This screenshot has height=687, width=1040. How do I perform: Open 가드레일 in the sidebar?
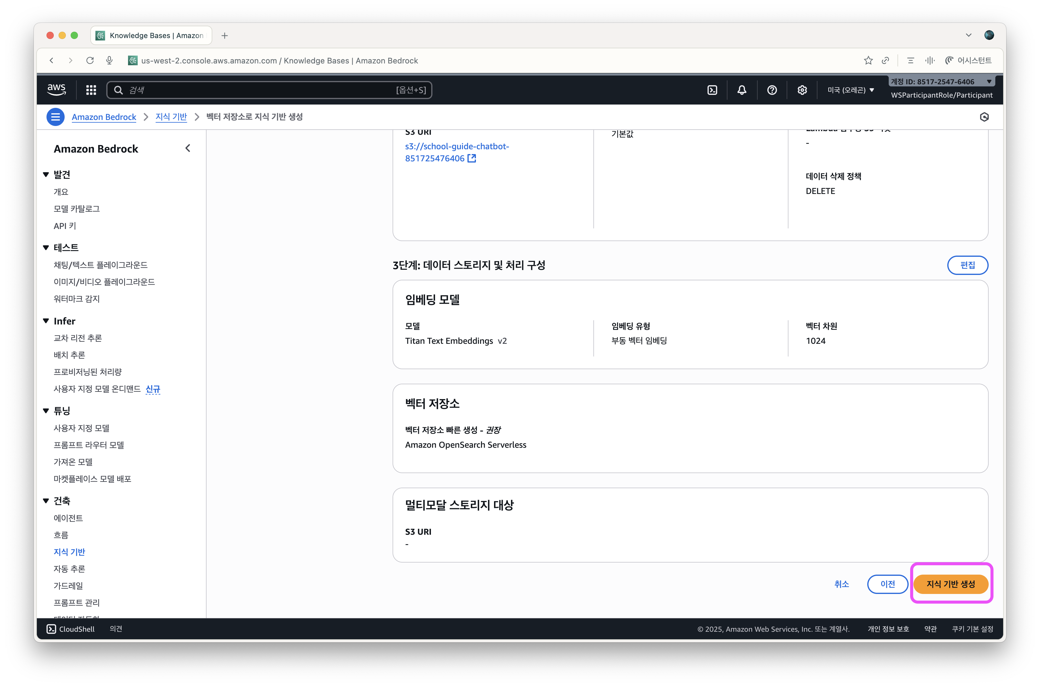click(x=68, y=585)
